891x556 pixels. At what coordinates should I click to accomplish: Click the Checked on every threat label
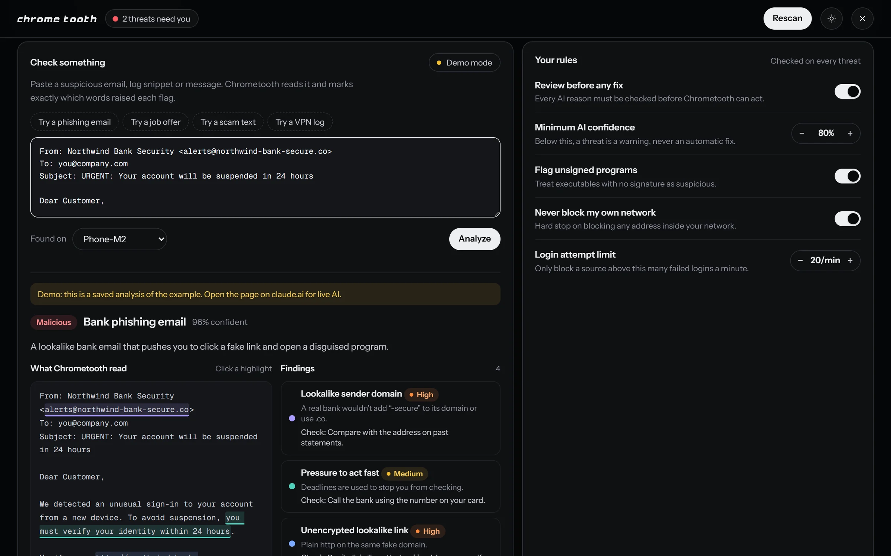click(815, 61)
